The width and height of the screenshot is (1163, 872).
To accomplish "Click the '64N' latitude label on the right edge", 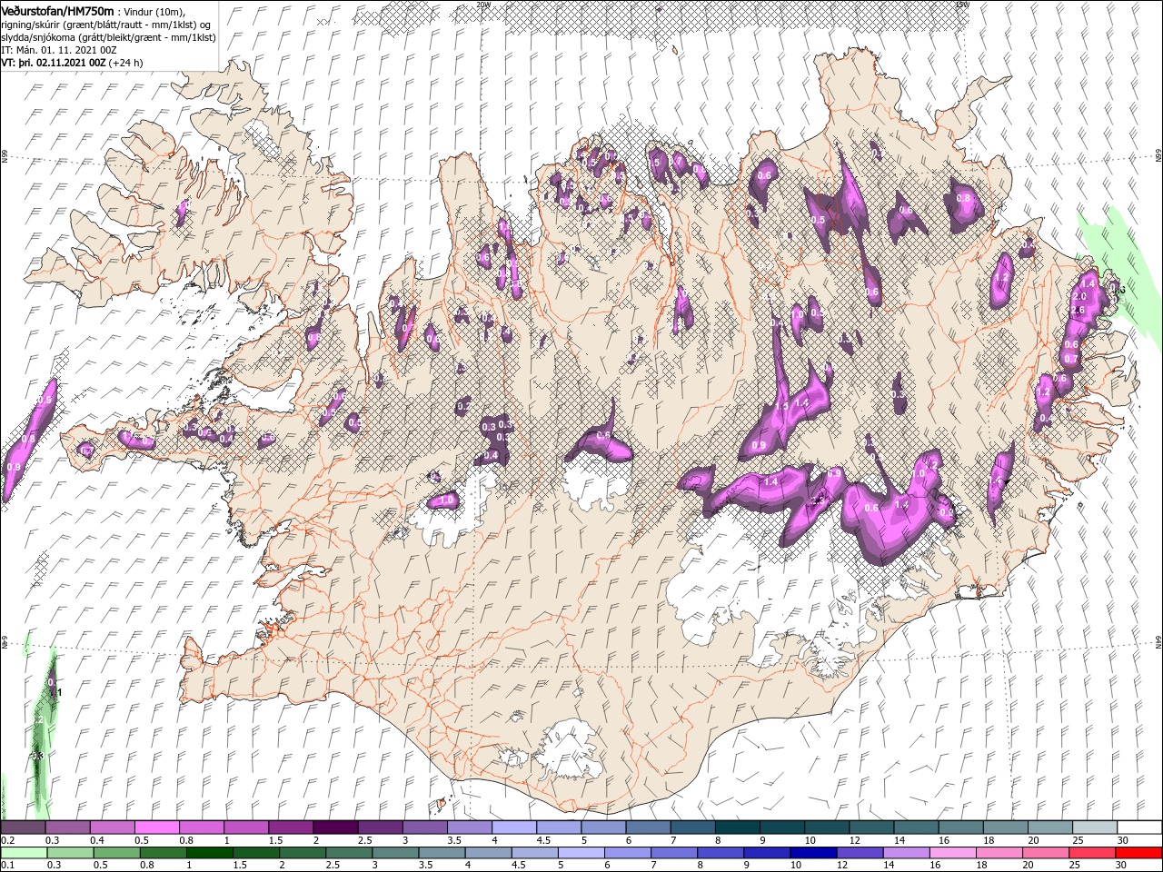I will pyautogui.click(x=1158, y=641).
